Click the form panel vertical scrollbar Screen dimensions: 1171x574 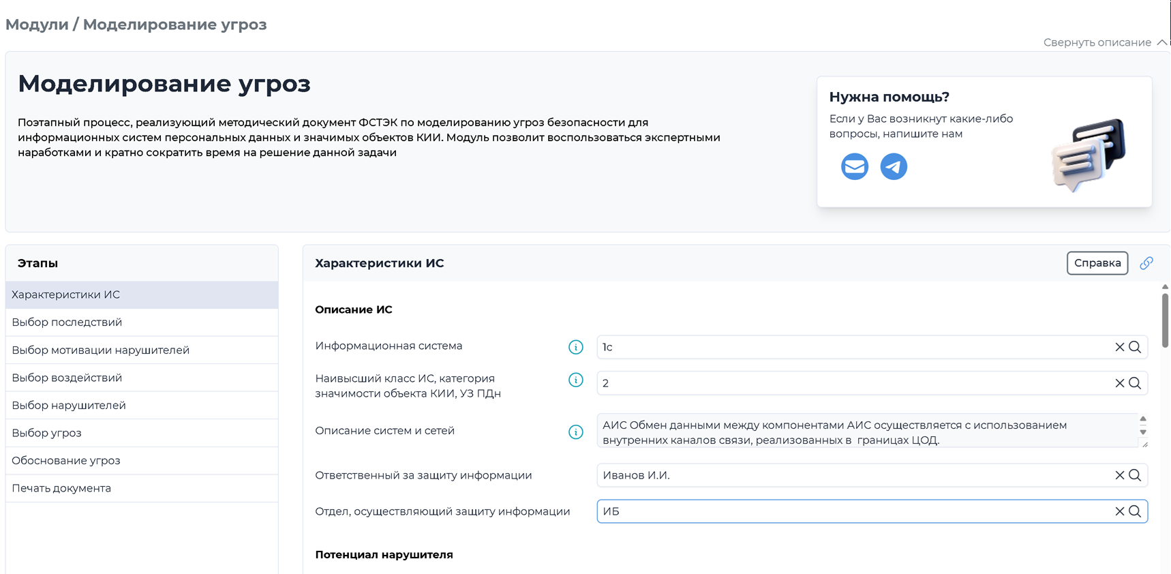click(1165, 320)
